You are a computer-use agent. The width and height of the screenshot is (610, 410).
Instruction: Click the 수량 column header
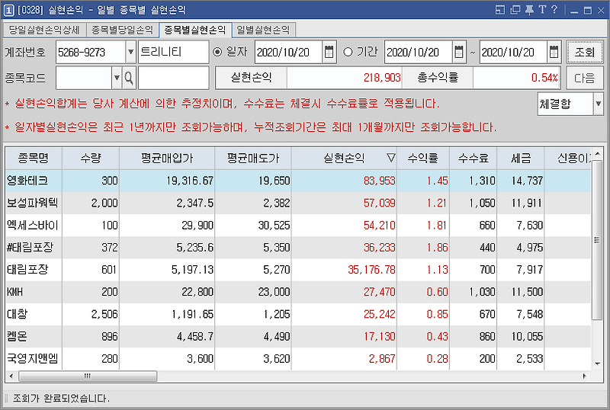tap(90, 158)
